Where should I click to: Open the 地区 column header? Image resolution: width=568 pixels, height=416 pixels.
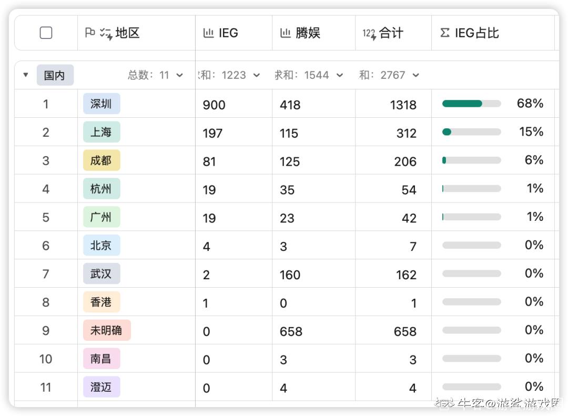point(136,33)
